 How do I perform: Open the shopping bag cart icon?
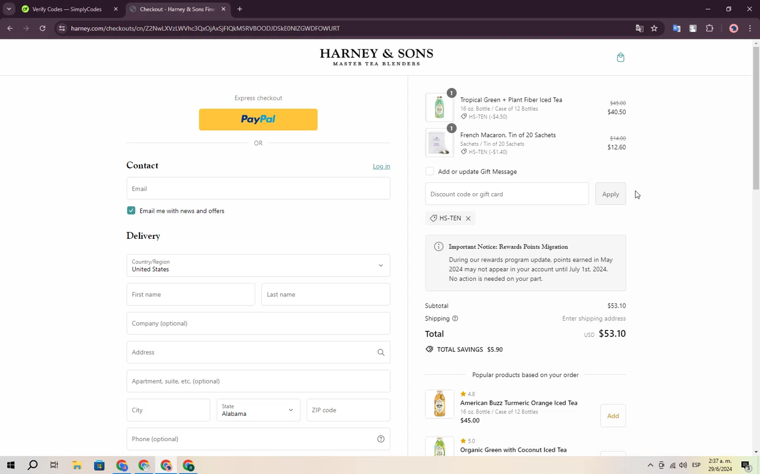[620, 57]
